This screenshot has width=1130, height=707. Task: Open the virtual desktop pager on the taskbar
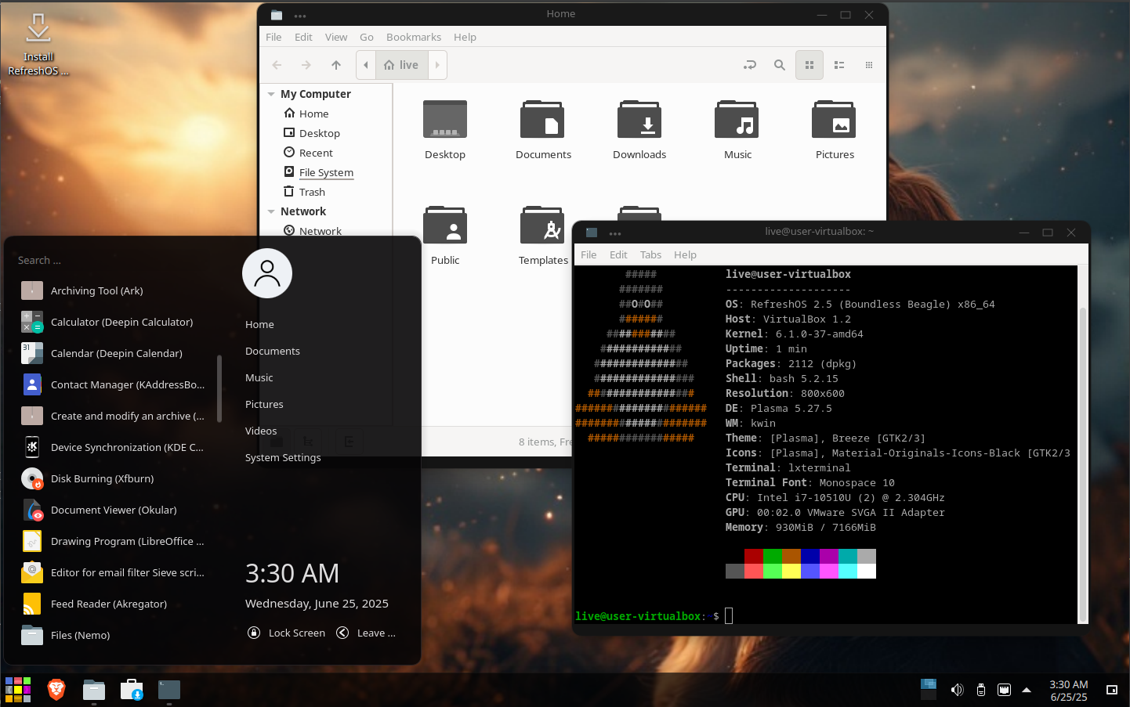929,689
